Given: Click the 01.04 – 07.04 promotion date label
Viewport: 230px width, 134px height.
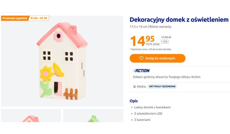Looking at the screenshot, I should click(39, 18).
